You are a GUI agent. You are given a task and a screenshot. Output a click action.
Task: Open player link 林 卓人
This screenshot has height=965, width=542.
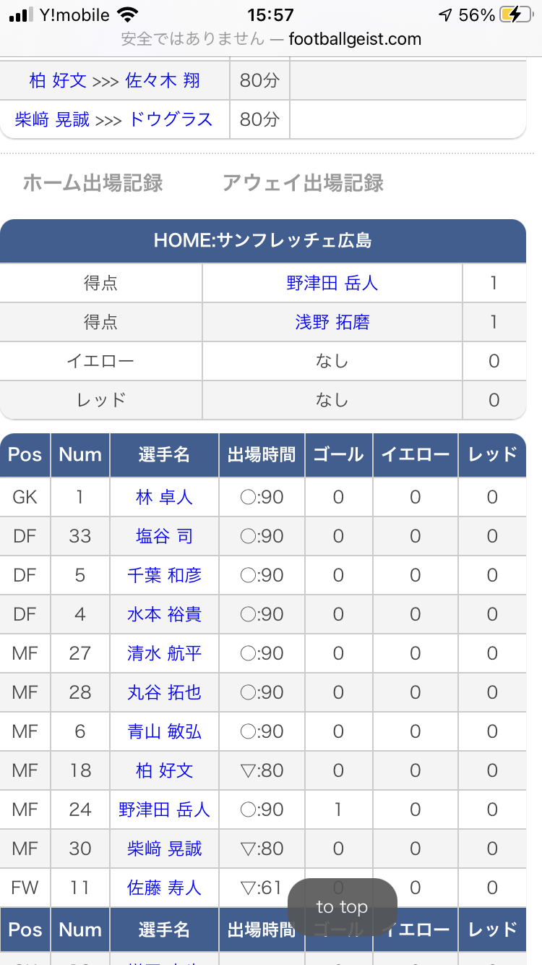click(x=165, y=497)
